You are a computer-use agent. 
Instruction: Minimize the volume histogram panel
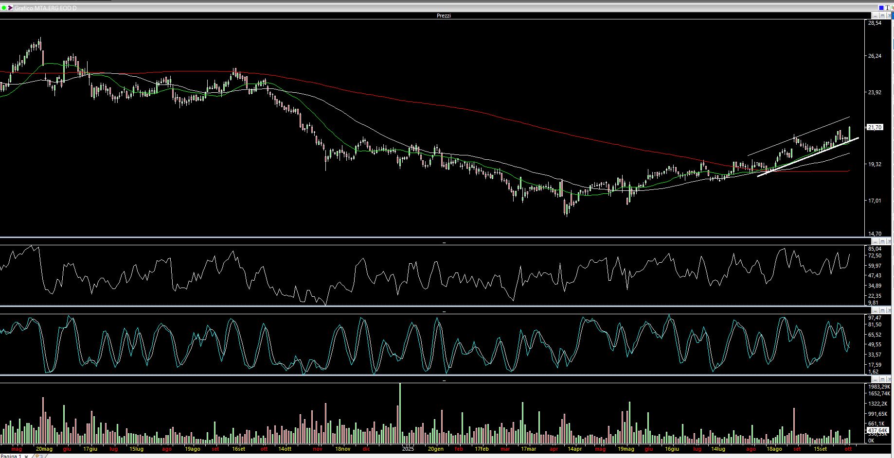point(875,379)
